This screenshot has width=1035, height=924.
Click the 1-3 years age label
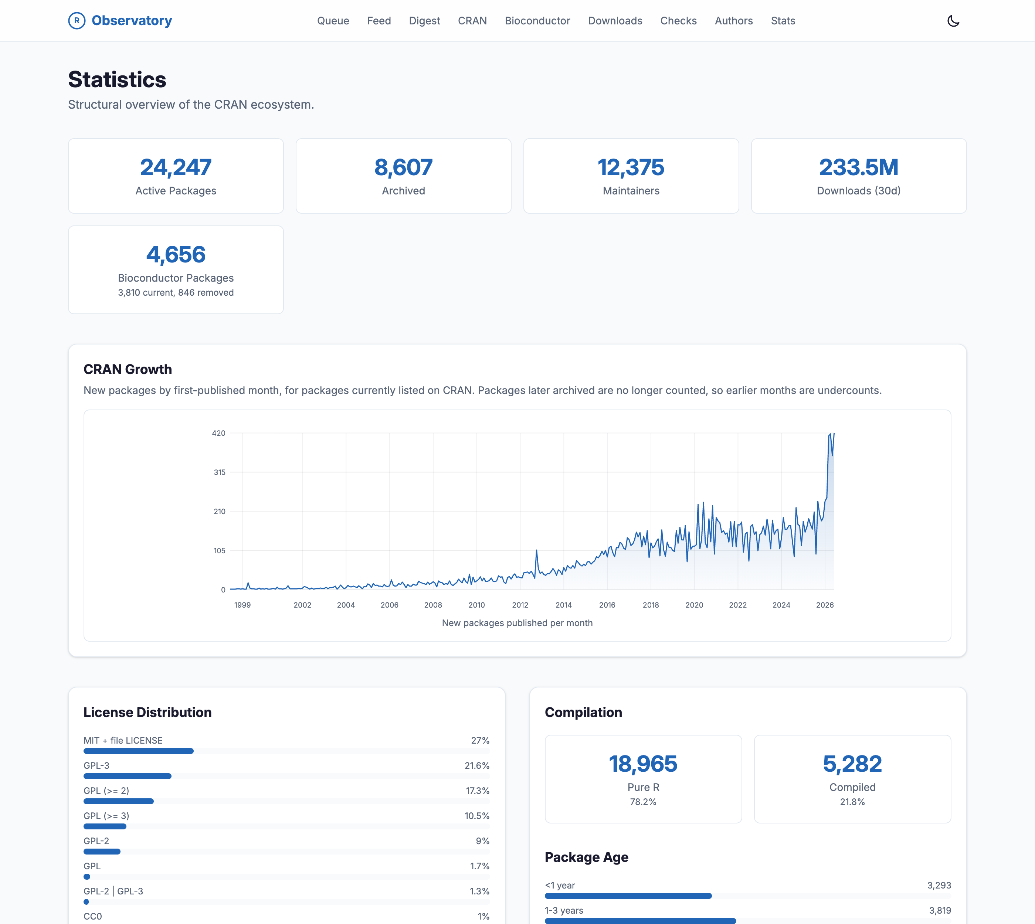(564, 910)
